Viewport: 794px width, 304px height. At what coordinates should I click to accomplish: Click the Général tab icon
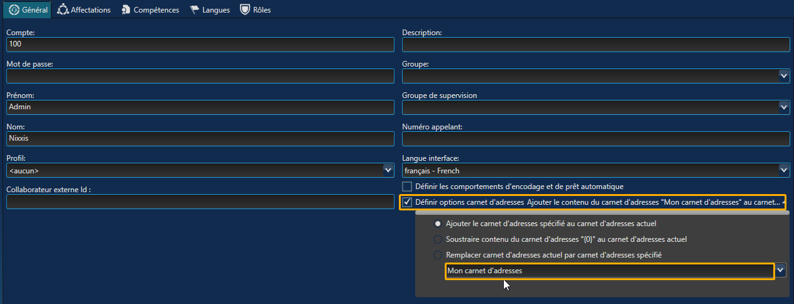click(x=14, y=10)
